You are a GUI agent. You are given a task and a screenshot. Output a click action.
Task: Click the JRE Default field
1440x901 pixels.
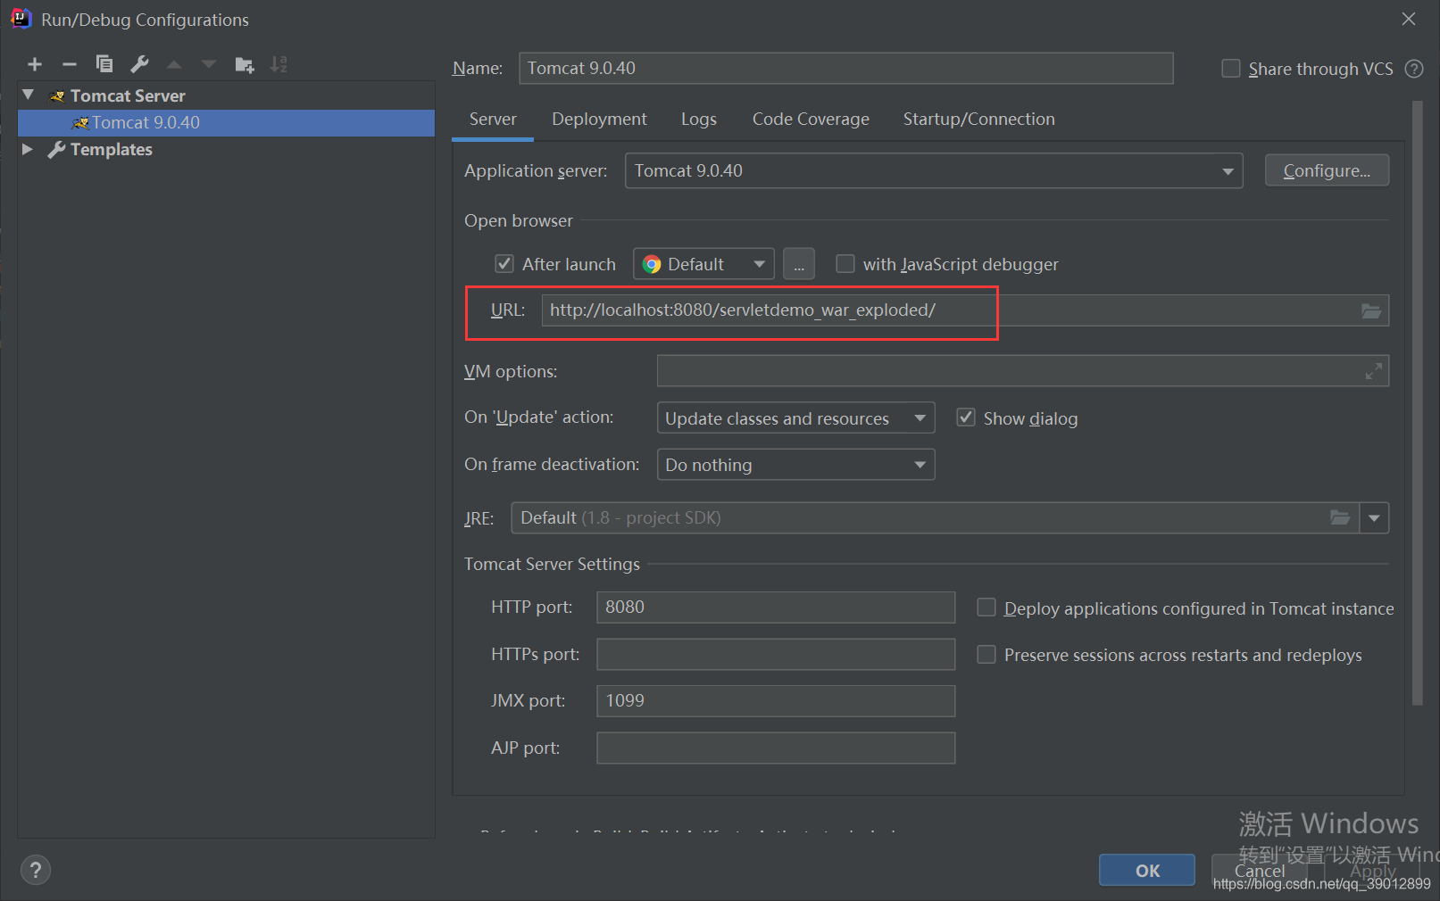[935, 517]
